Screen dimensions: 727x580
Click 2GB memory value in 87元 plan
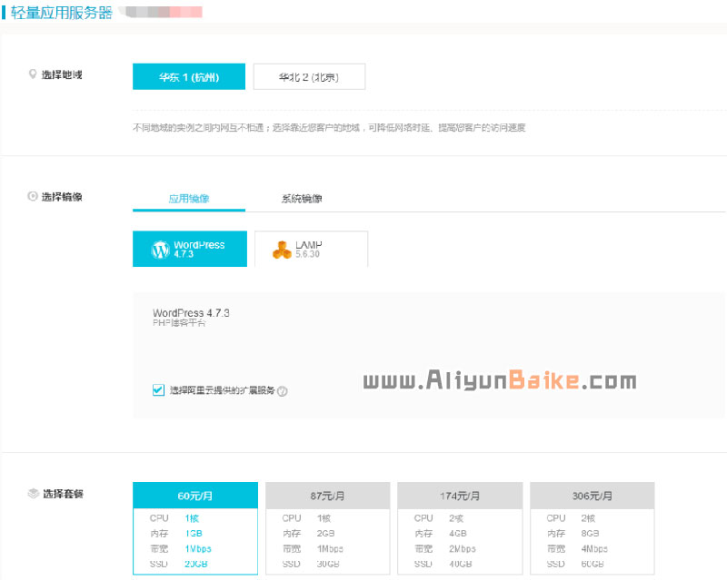click(x=326, y=534)
